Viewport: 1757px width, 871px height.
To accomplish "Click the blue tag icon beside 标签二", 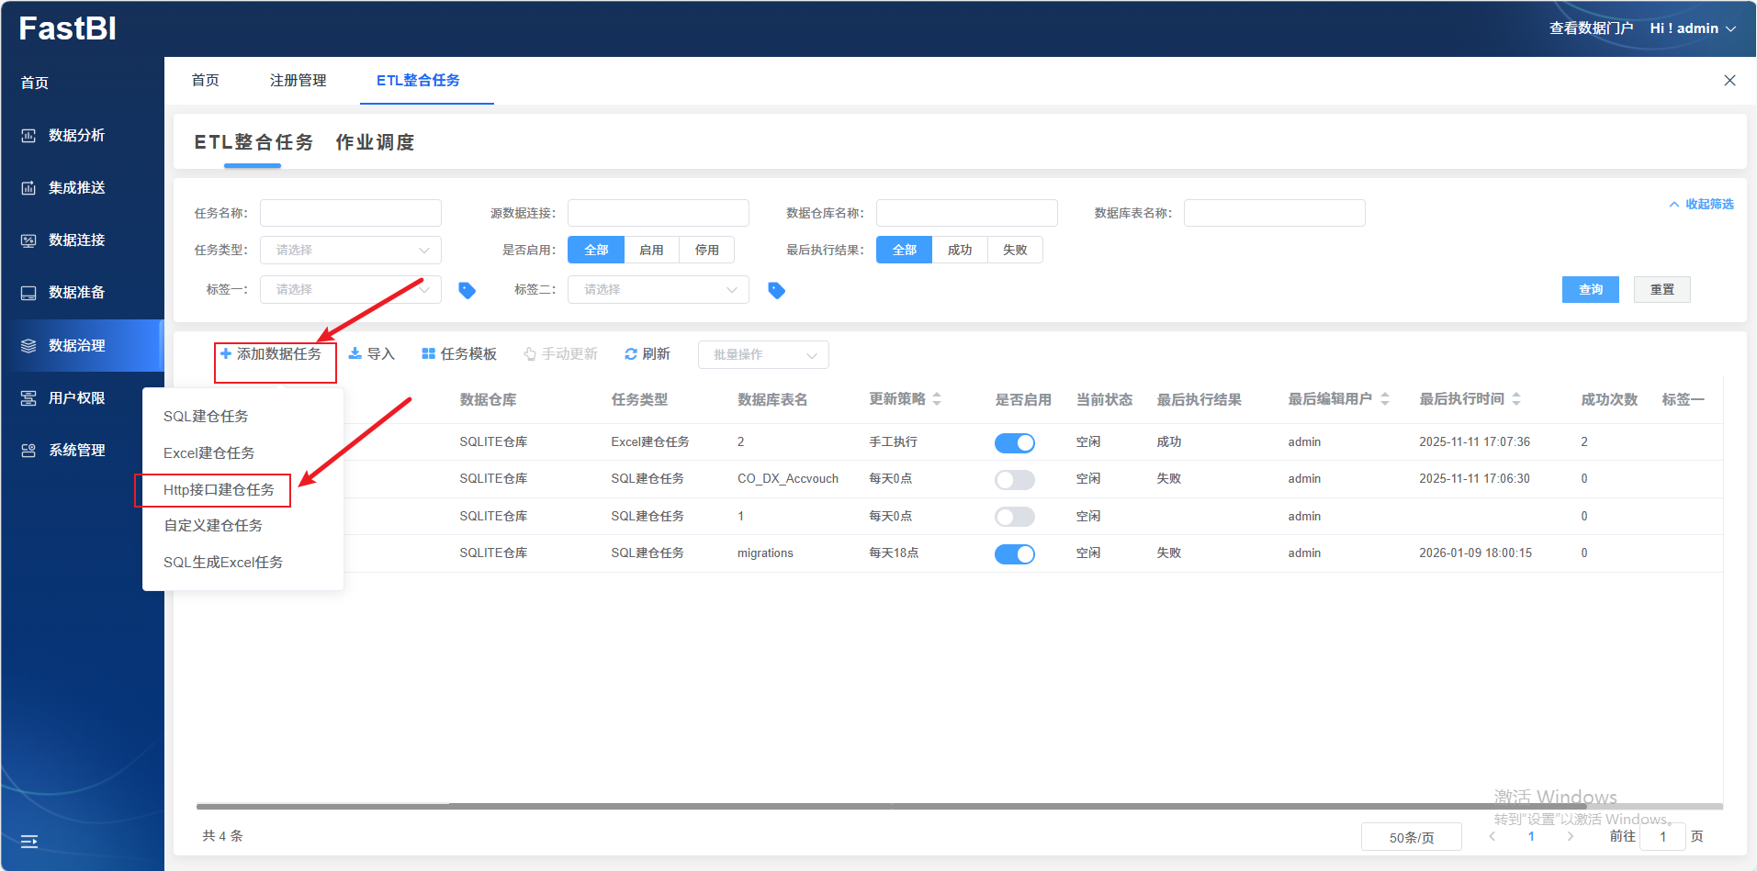I will click(776, 290).
